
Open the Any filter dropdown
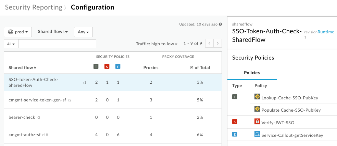83,32
